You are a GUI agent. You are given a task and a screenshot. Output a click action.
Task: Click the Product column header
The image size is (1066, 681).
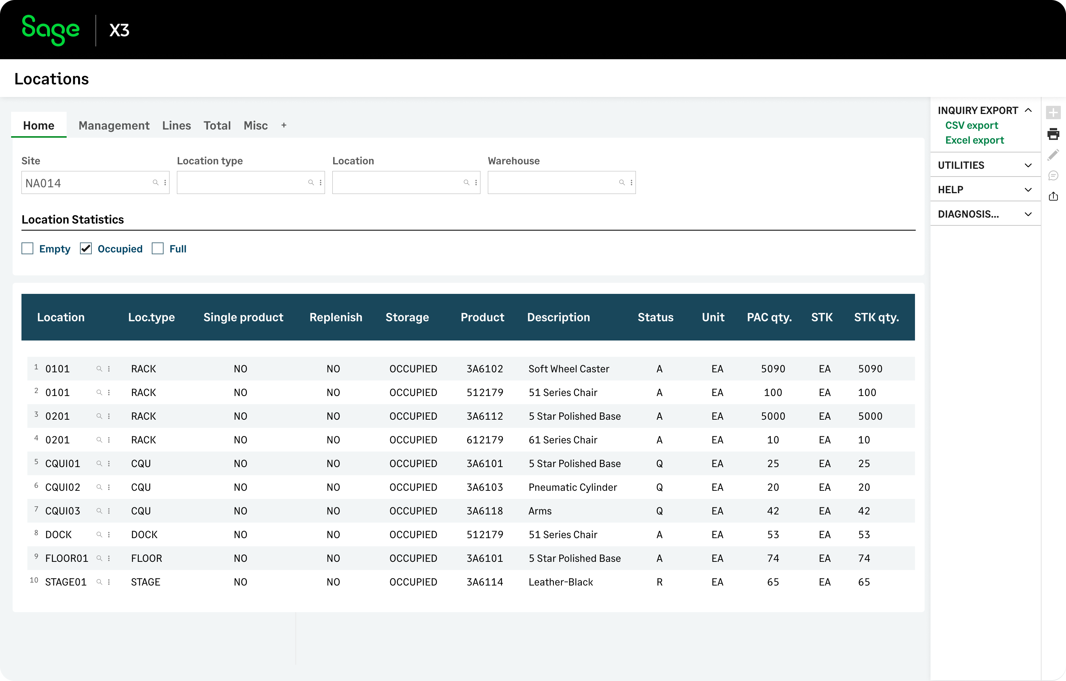point(482,317)
